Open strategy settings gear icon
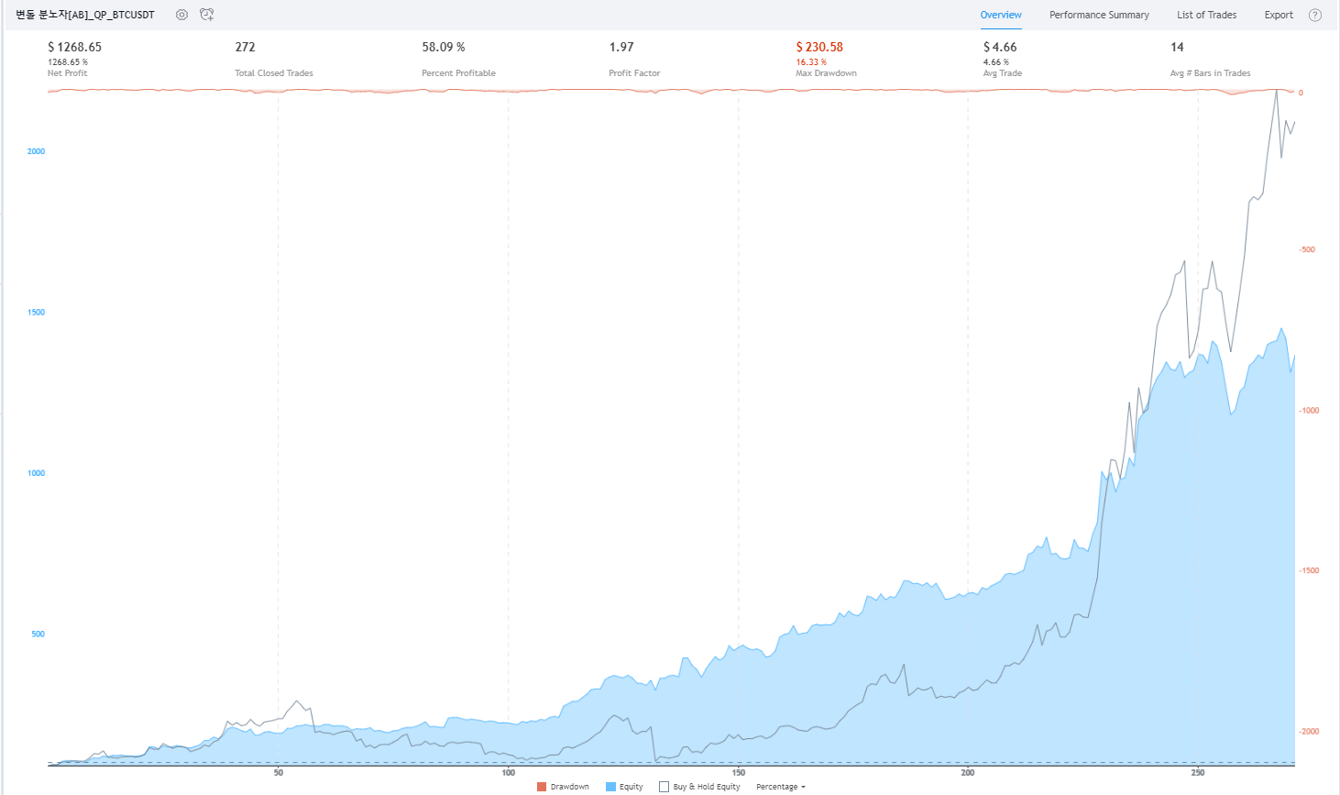This screenshot has height=795, width=1340. tap(181, 15)
